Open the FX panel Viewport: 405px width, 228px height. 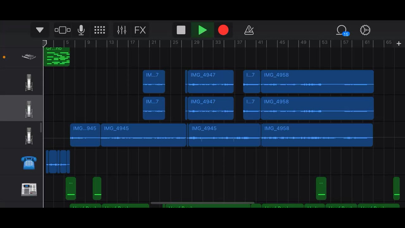(140, 30)
